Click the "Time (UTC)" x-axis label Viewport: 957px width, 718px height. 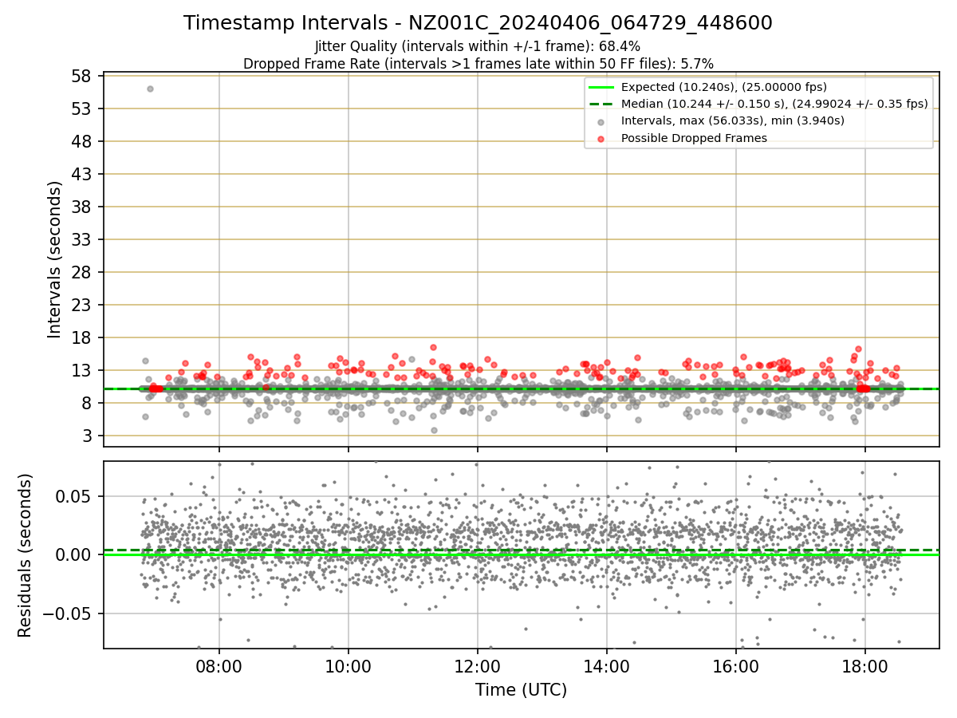(x=521, y=690)
